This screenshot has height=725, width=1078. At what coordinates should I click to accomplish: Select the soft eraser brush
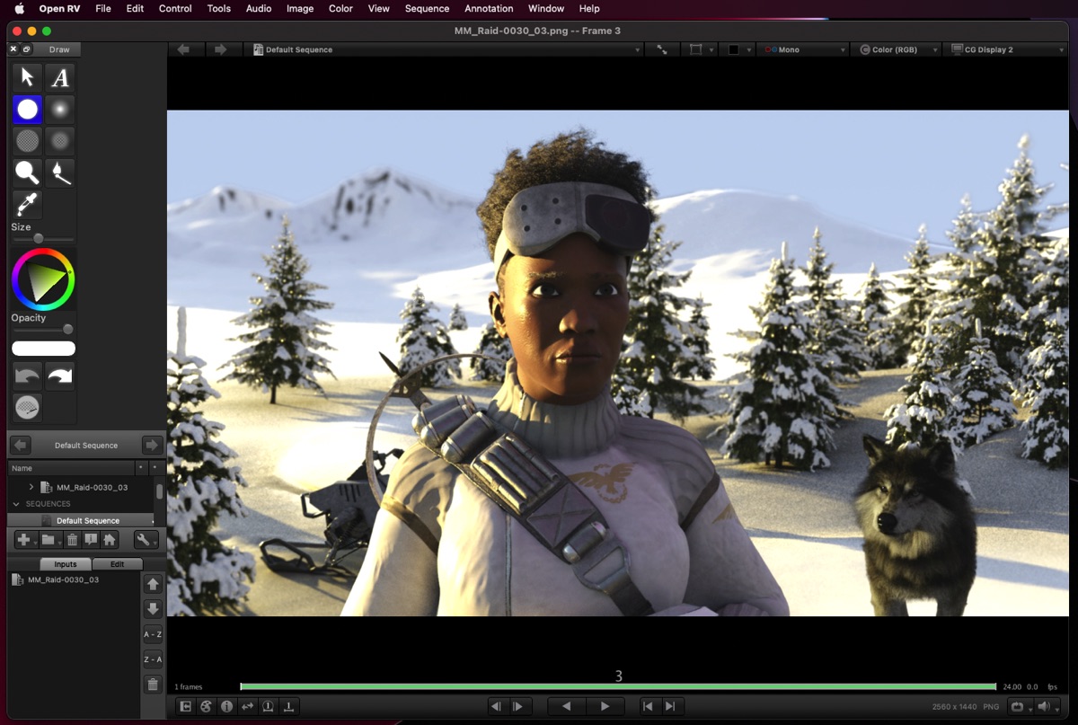60,141
